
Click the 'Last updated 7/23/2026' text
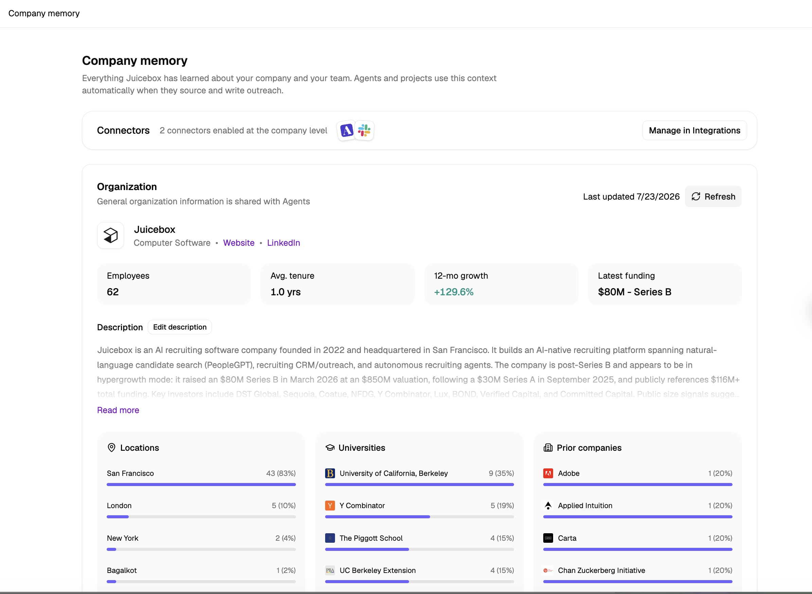coord(631,197)
